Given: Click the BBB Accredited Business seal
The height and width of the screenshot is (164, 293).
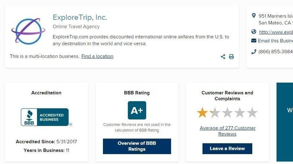Looking at the screenshot, I should pos(47,117).
